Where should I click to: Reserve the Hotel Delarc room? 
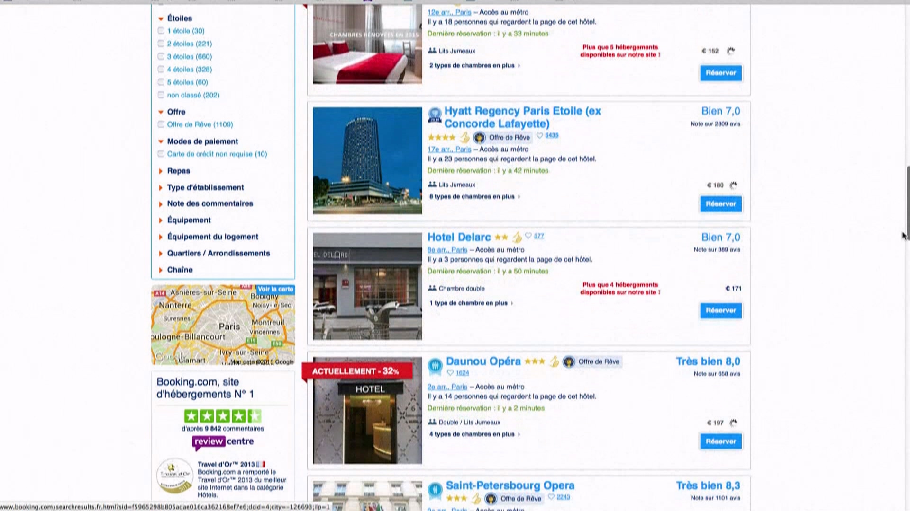click(721, 310)
